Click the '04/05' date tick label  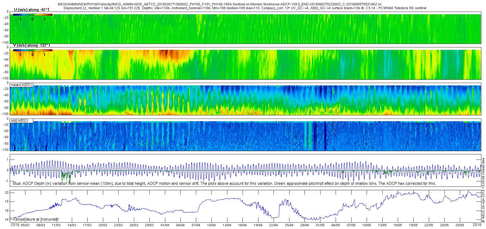tap(336, 225)
